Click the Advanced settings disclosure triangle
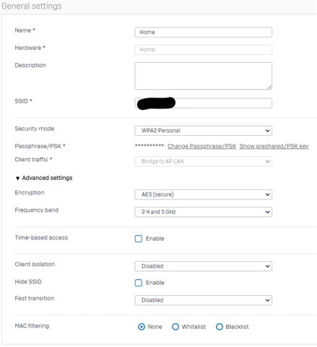The height and width of the screenshot is (347, 317). click(x=17, y=179)
